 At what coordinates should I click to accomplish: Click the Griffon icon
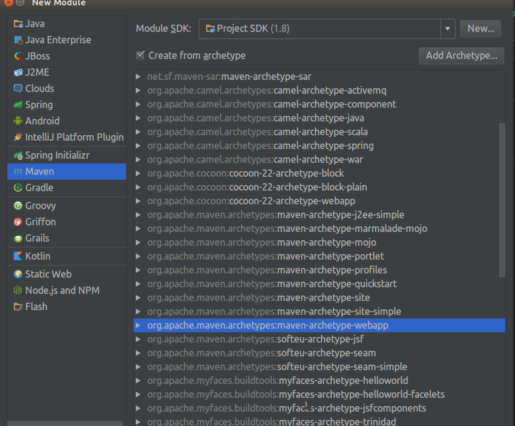(x=18, y=222)
